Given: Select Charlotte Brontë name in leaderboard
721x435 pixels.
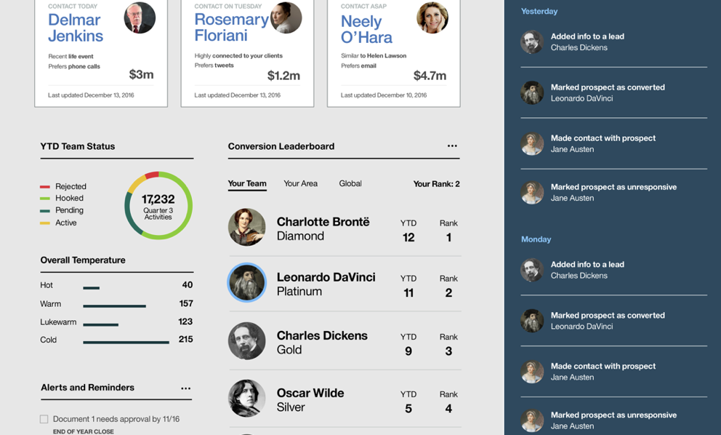Looking at the screenshot, I should click(323, 221).
